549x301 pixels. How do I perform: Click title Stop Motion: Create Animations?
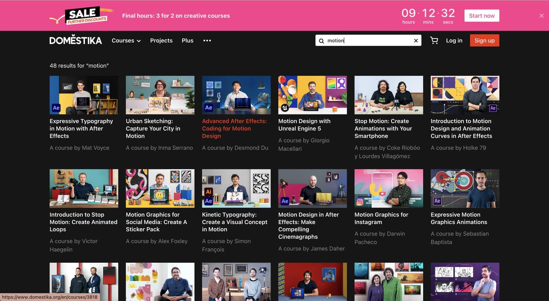click(383, 129)
